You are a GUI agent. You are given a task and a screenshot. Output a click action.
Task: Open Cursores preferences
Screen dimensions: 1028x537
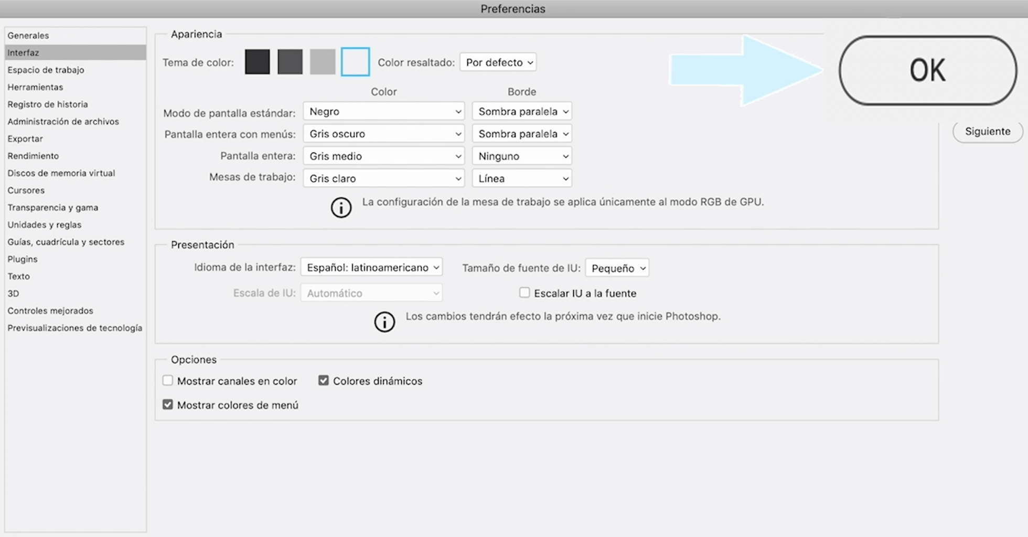(76, 190)
